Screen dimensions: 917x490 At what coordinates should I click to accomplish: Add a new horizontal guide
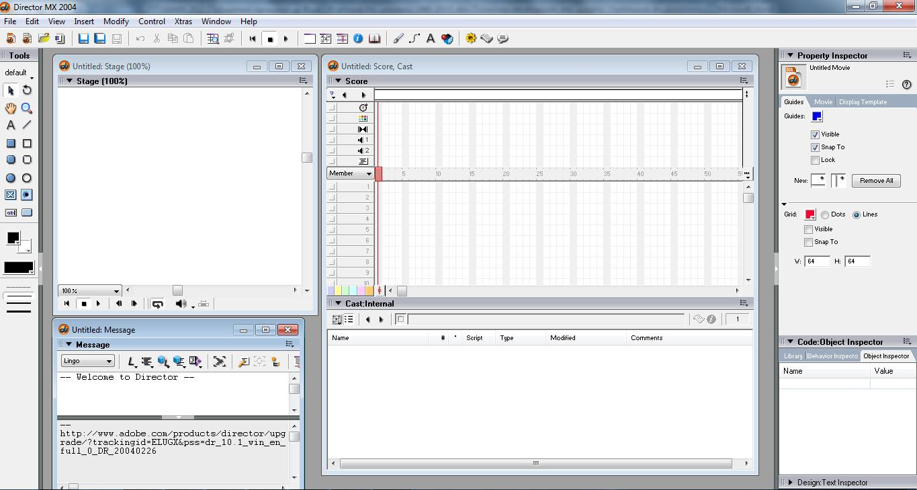[x=819, y=180]
